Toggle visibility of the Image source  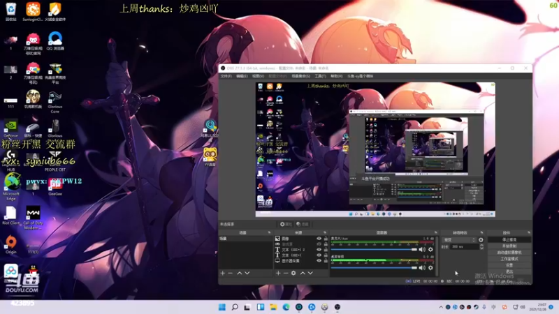click(x=319, y=239)
